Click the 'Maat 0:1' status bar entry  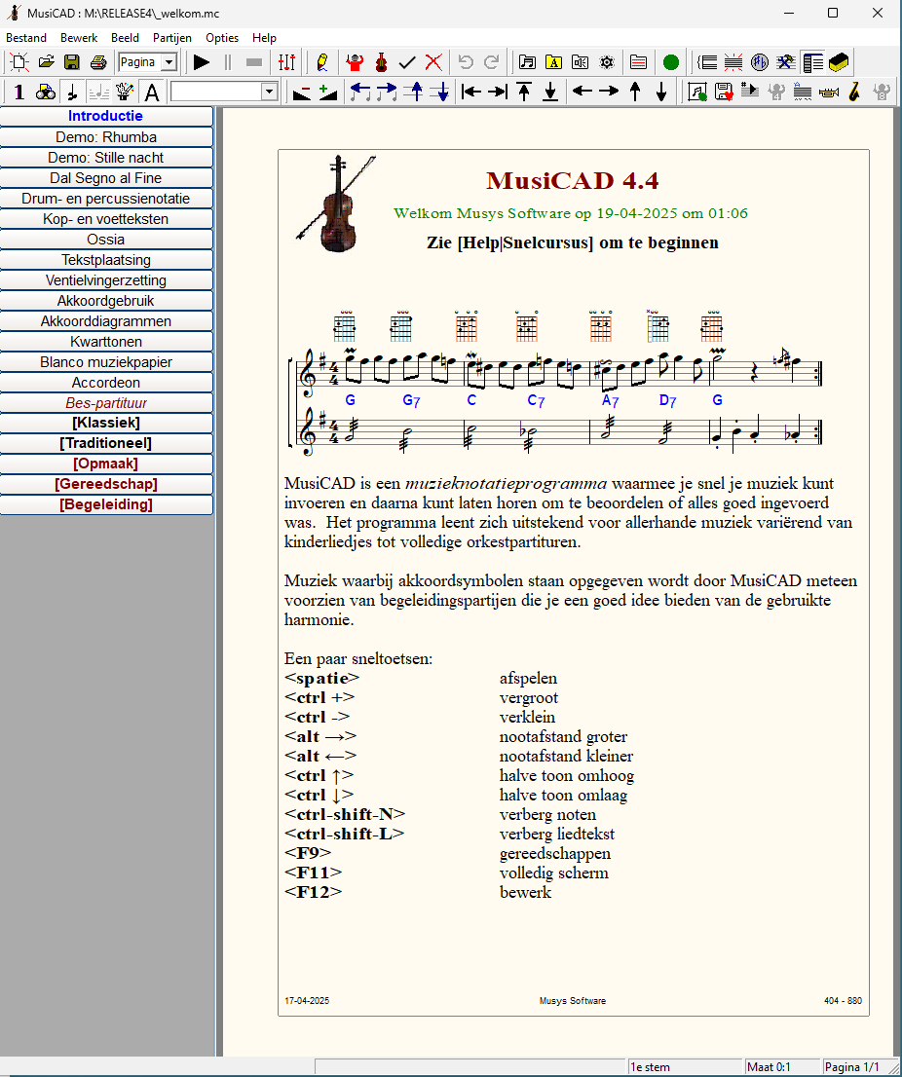coord(783,1066)
